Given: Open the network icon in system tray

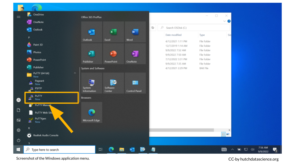Looking at the screenshot, I should [246, 149].
